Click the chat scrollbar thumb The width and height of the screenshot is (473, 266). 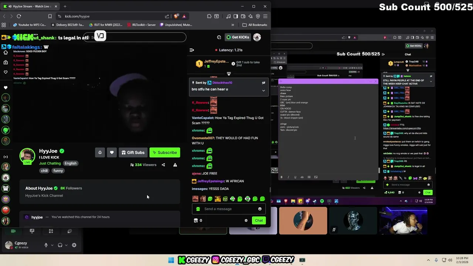(270, 190)
